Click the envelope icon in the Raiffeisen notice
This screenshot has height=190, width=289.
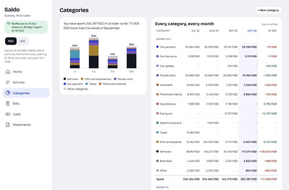[x=9, y=23]
